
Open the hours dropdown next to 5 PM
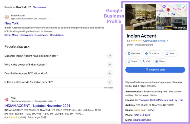pyautogui.click(x=155, y=110)
